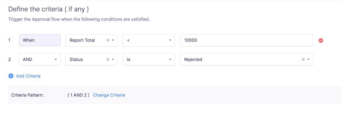This screenshot has height=113, width=353.
Task: Click the Change Criteria link
Action: 109,95
